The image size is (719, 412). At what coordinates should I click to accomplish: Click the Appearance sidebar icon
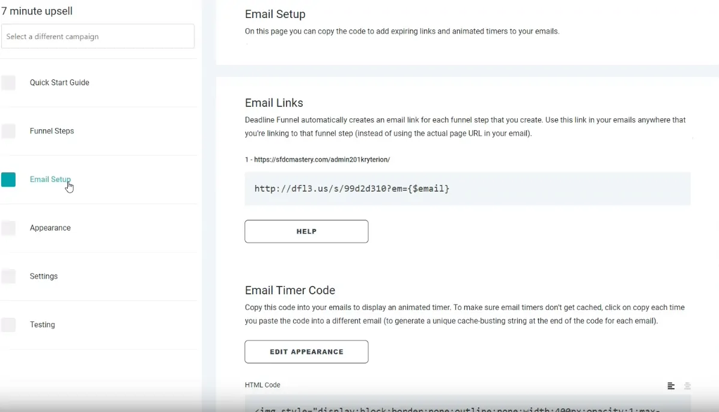[8, 228]
